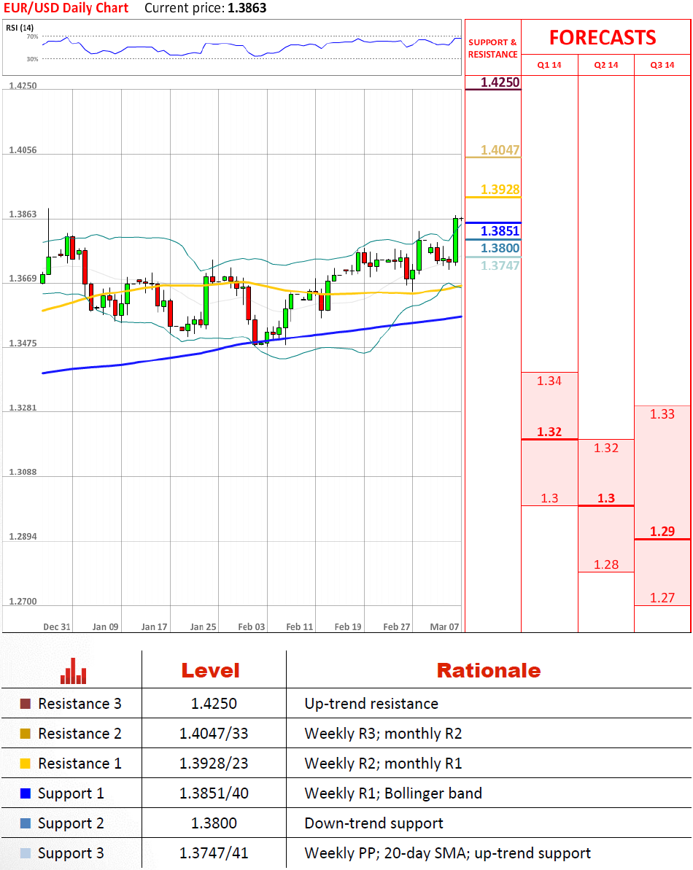The width and height of the screenshot is (693, 870).
Task: Click the steel-blue Support 2 legend square
Action: (x=26, y=823)
